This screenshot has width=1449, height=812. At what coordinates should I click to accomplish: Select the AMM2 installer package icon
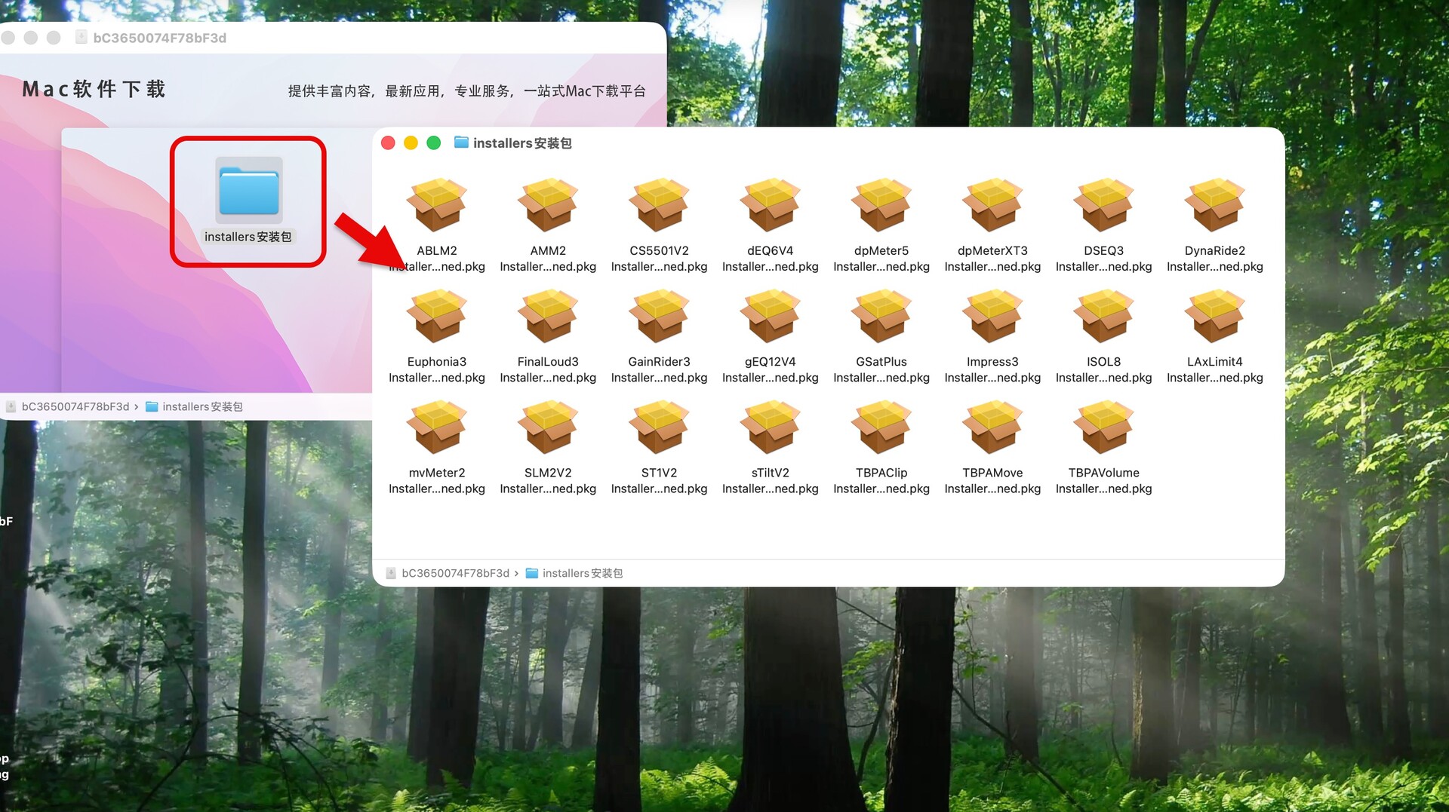547,206
